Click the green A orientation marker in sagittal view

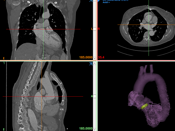(92, 96)
